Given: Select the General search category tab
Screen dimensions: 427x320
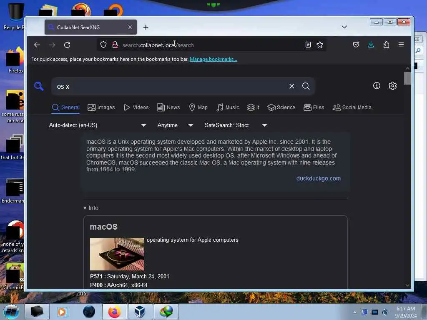Looking at the screenshot, I should point(65,107).
